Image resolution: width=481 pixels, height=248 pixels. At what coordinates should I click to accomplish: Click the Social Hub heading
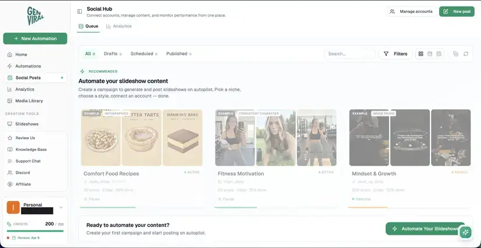[x=99, y=9]
